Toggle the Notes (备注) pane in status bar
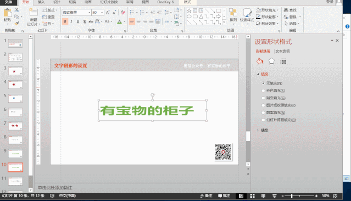 [x=206, y=196]
